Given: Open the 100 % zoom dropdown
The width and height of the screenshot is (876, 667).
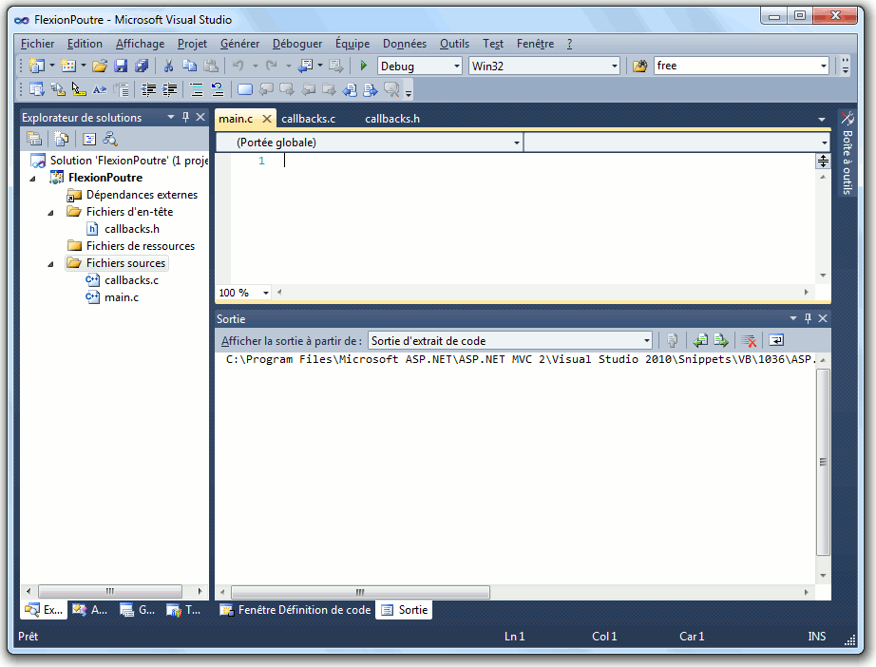Looking at the screenshot, I should [266, 293].
